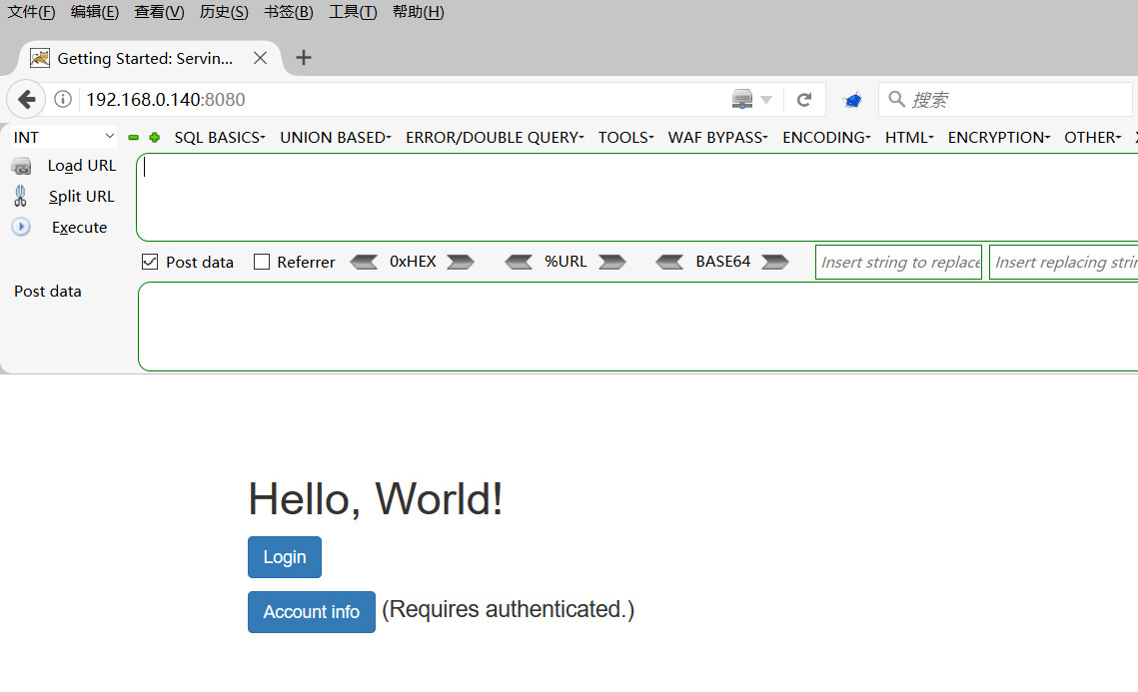The height and width of the screenshot is (692, 1138).
Task: Open the 查看(V) menu
Action: tap(159, 12)
